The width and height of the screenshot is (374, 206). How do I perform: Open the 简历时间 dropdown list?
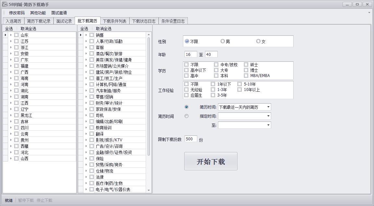pos(268,107)
